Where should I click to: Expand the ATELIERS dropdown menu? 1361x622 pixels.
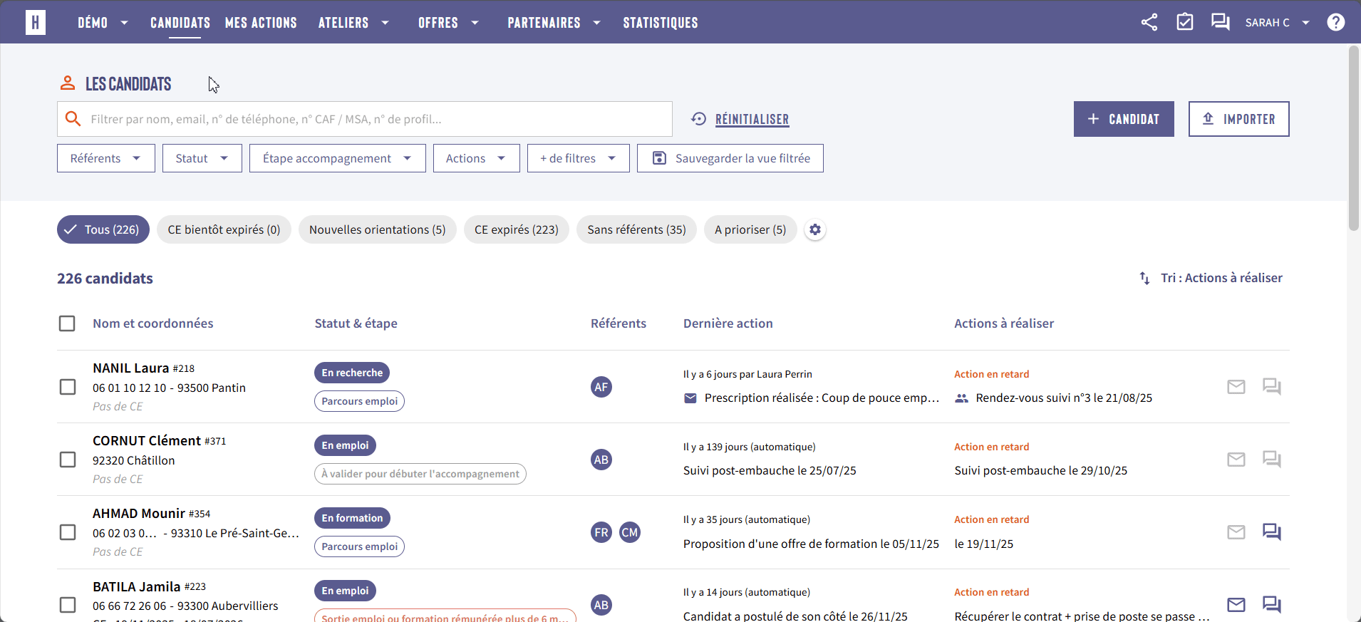click(354, 23)
